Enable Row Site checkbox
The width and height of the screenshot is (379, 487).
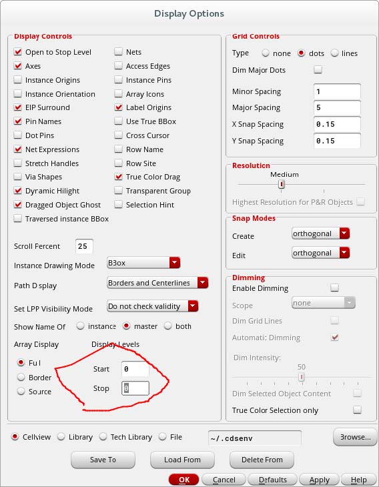click(x=118, y=163)
